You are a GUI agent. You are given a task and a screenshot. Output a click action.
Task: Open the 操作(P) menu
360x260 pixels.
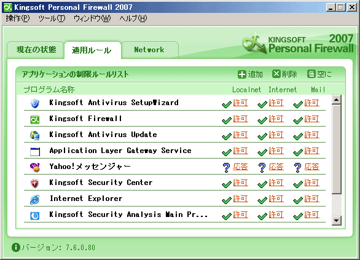[x=18, y=18]
